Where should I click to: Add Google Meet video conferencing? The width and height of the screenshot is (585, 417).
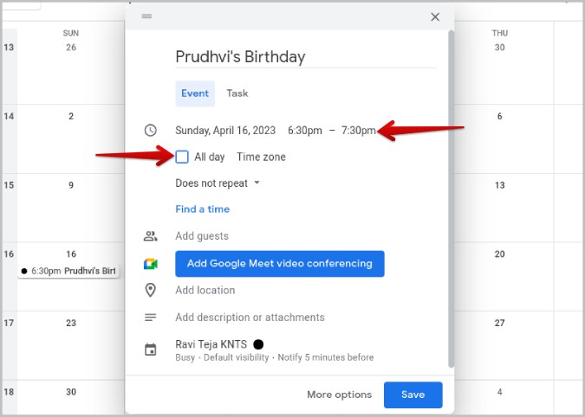click(280, 264)
